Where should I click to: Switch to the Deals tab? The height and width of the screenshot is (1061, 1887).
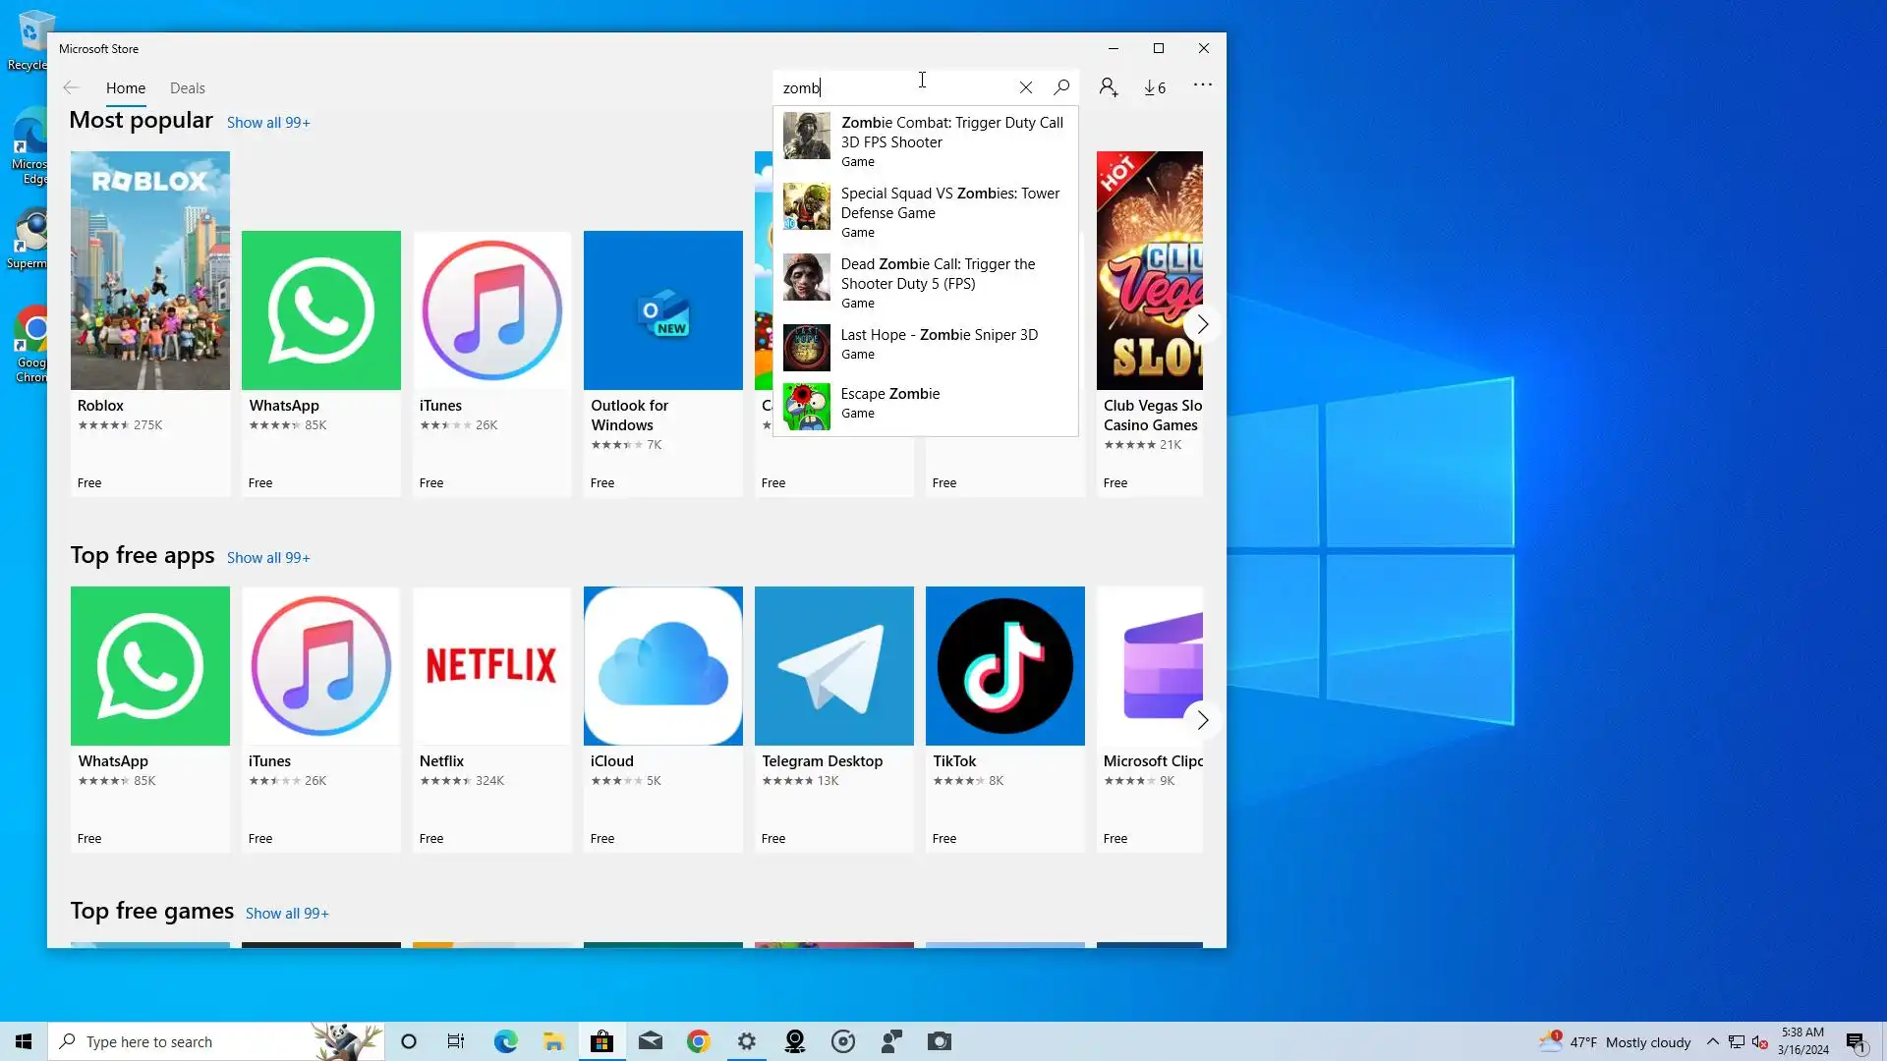[187, 88]
